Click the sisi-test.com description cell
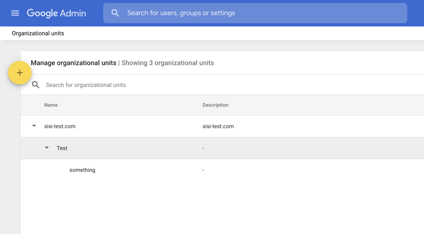424x234 pixels. click(218, 127)
